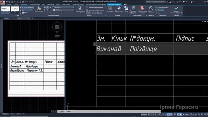This screenshot has width=208, height=117.
Task: Toggle Italic text formatting
Action: pyautogui.click(x=47, y=7)
